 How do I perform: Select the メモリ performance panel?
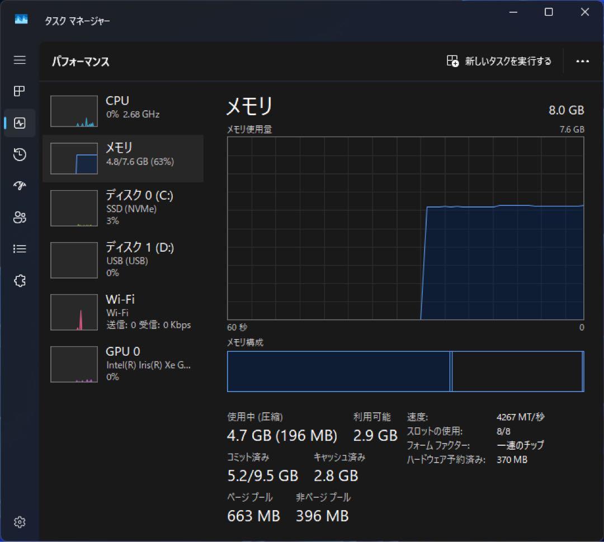[123, 158]
